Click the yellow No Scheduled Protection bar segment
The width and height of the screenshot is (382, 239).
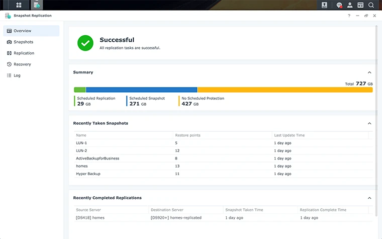pos(284,90)
